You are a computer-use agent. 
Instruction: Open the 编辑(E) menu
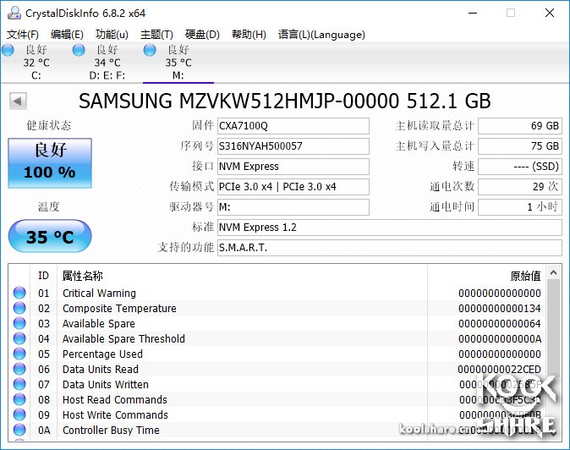point(67,35)
